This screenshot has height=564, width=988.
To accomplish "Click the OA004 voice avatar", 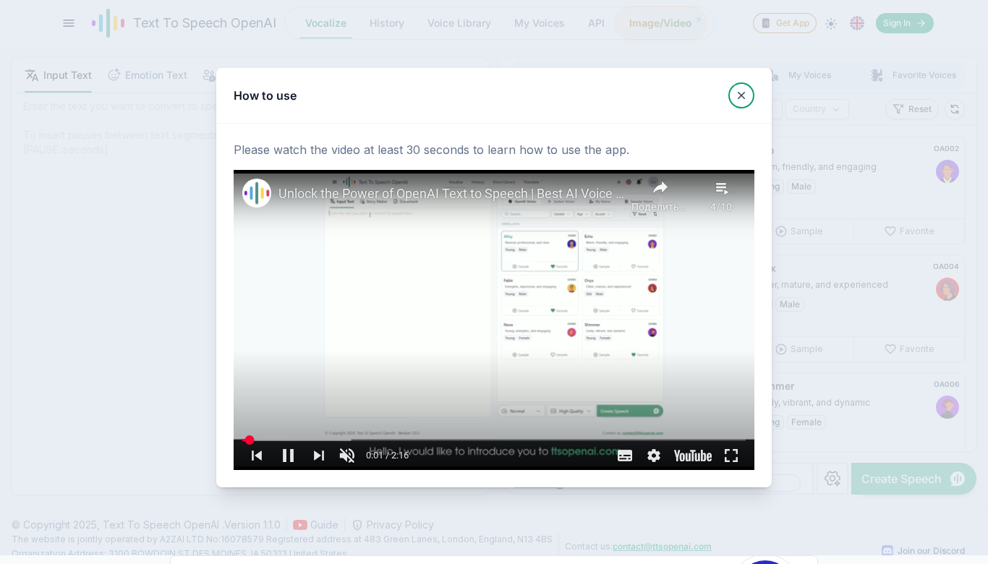I will point(947,289).
